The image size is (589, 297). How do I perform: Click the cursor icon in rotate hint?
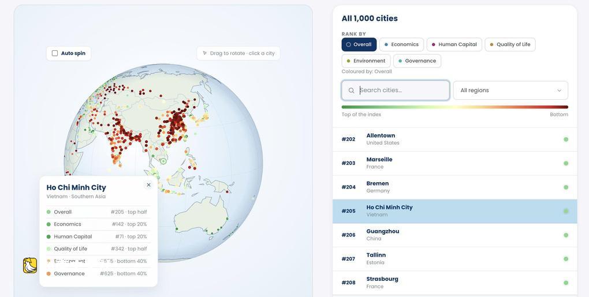pos(205,53)
